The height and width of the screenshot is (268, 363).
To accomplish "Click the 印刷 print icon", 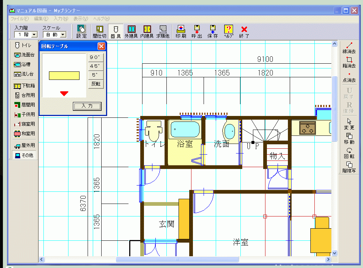I will tap(181, 32).
